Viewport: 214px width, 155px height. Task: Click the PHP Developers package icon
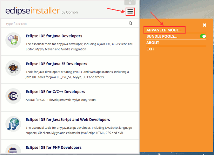(13, 149)
